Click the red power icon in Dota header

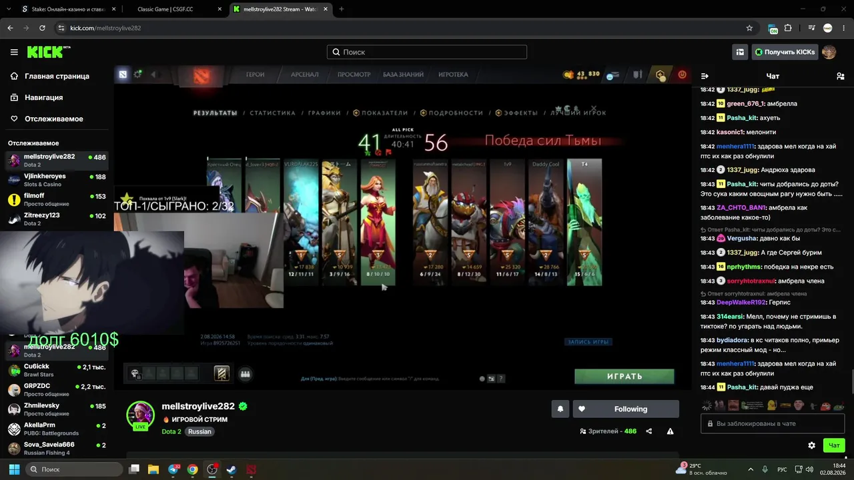coord(682,75)
